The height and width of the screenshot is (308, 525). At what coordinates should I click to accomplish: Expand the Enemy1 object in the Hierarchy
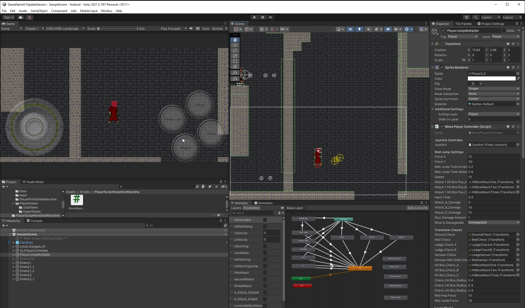13,263
